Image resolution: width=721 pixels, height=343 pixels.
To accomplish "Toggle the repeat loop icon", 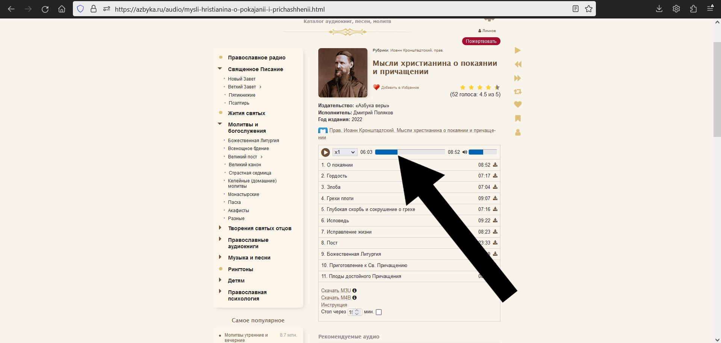I will pyautogui.click(x=518, y=91).
